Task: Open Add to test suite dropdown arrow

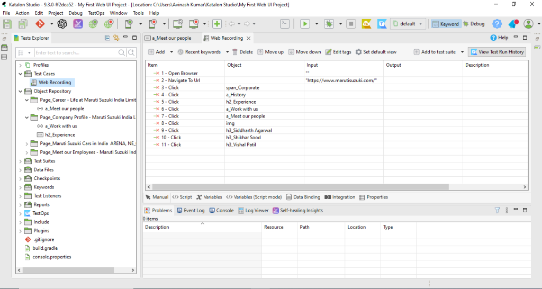Action: [462, 52]
